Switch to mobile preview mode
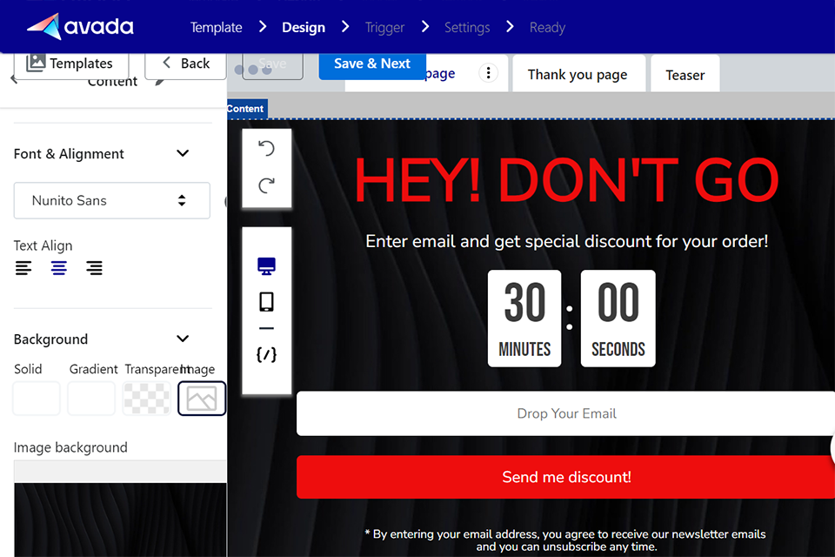Image resolution: width=835 pixels, height=557 pixels. click(266, 302)
